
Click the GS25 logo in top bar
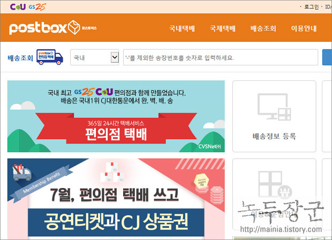[x=37, y=7]
